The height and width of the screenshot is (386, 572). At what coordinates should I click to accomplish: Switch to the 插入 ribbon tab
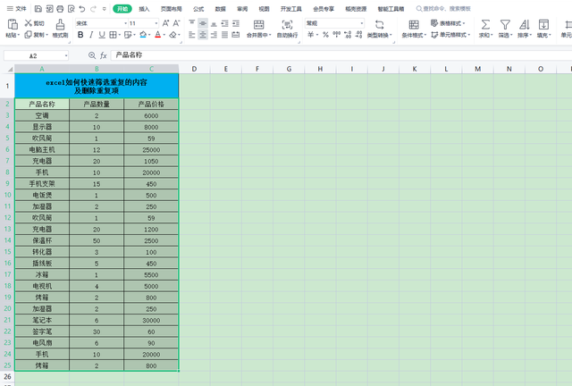coord(144,9)
